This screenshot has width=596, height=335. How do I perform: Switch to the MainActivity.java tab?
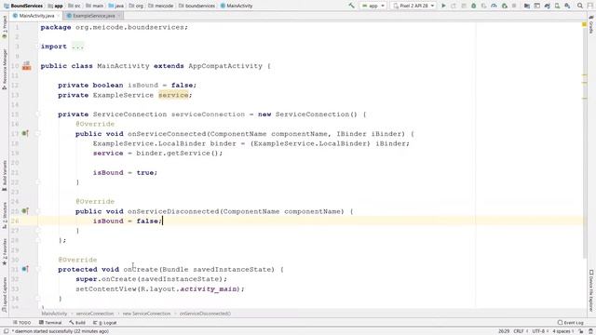36,16
